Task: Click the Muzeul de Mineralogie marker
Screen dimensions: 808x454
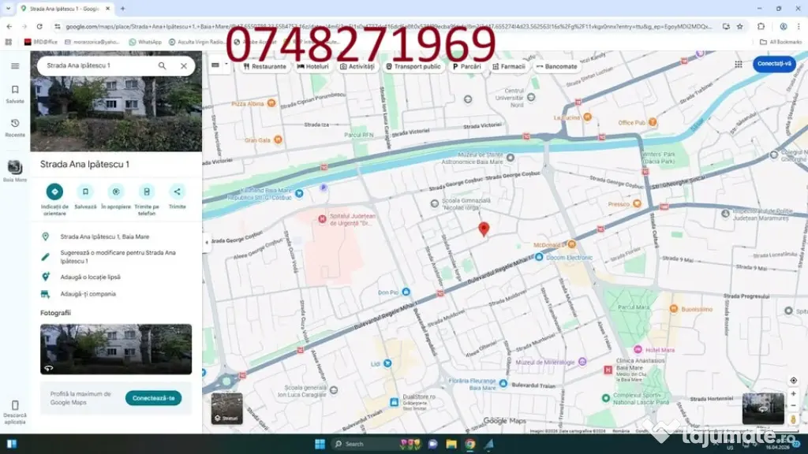Action: [x=582, y=362]
